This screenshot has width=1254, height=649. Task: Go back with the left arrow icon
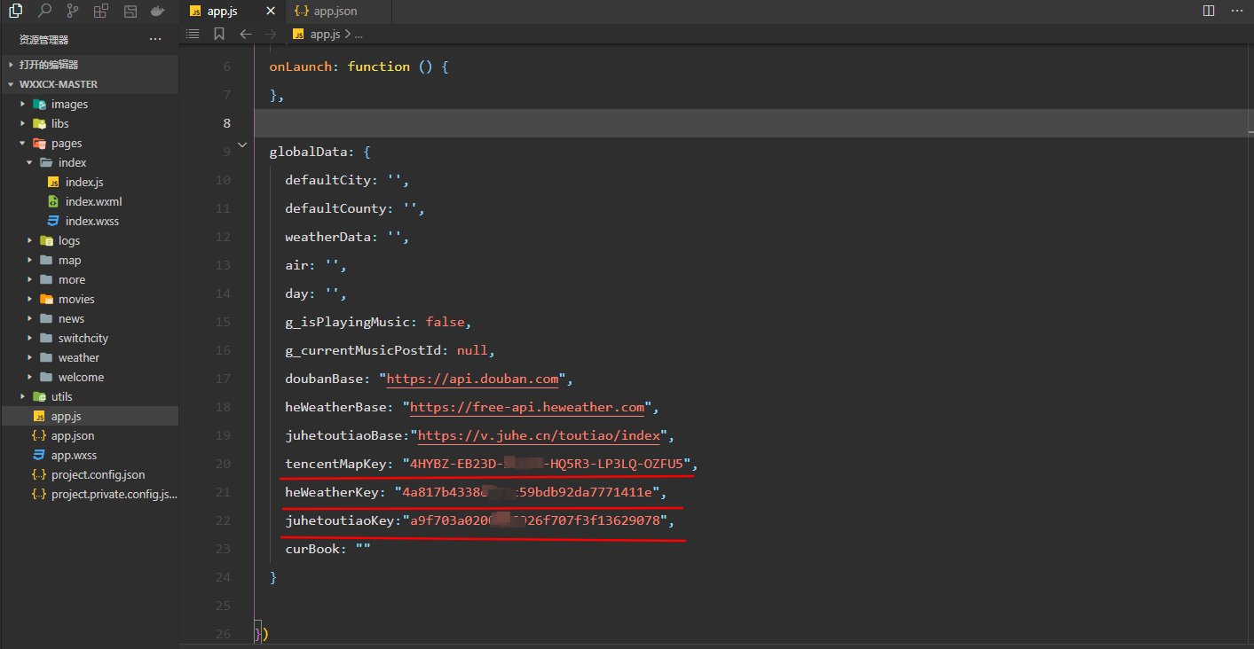click(x=246, y=34)
